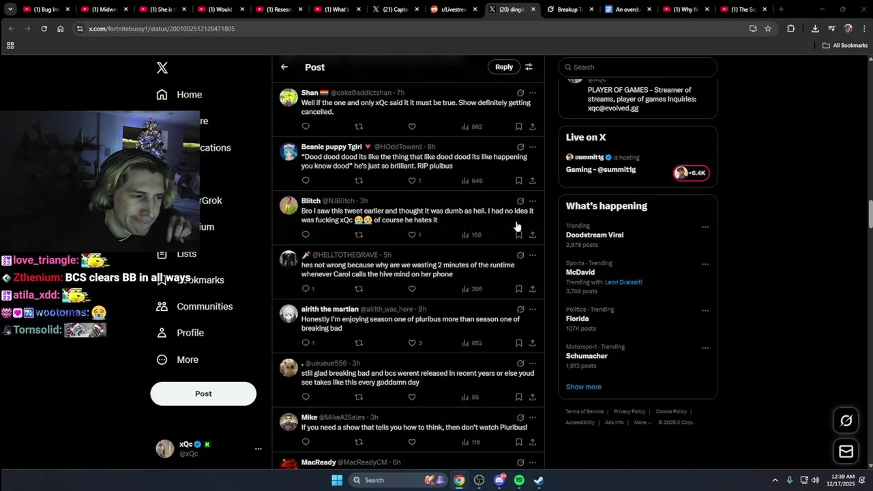
Task: Bookmark this page with star icon
Action: (x=768, y=29)
